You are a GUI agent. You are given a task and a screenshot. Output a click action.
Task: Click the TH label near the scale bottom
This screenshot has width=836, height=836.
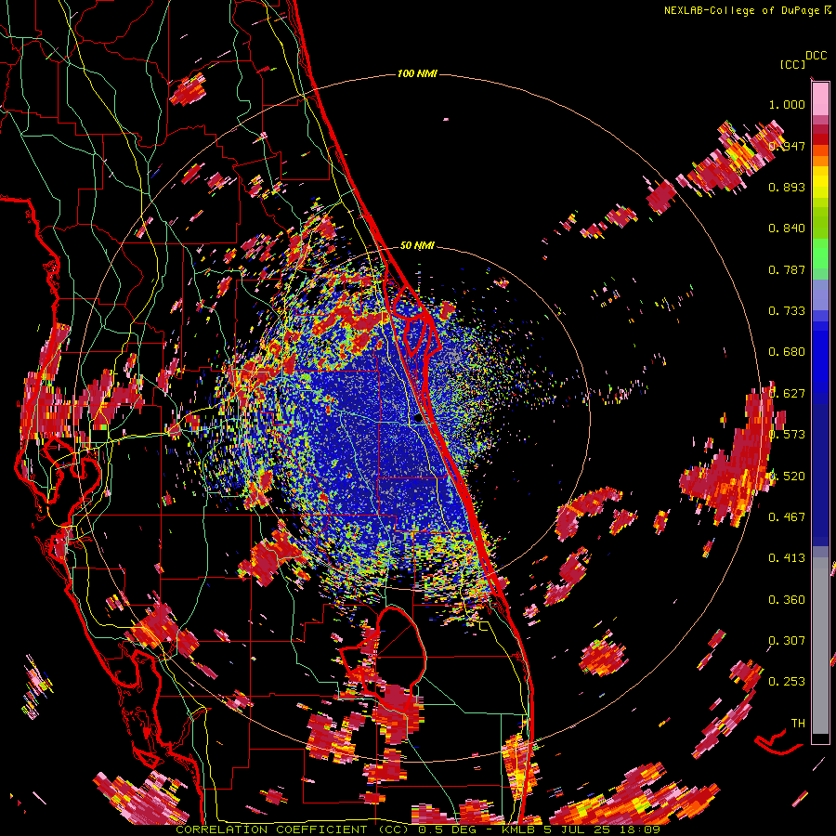798,724
